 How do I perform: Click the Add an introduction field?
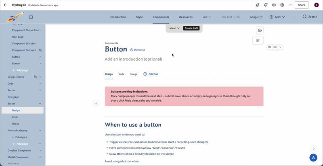(134, 59)
